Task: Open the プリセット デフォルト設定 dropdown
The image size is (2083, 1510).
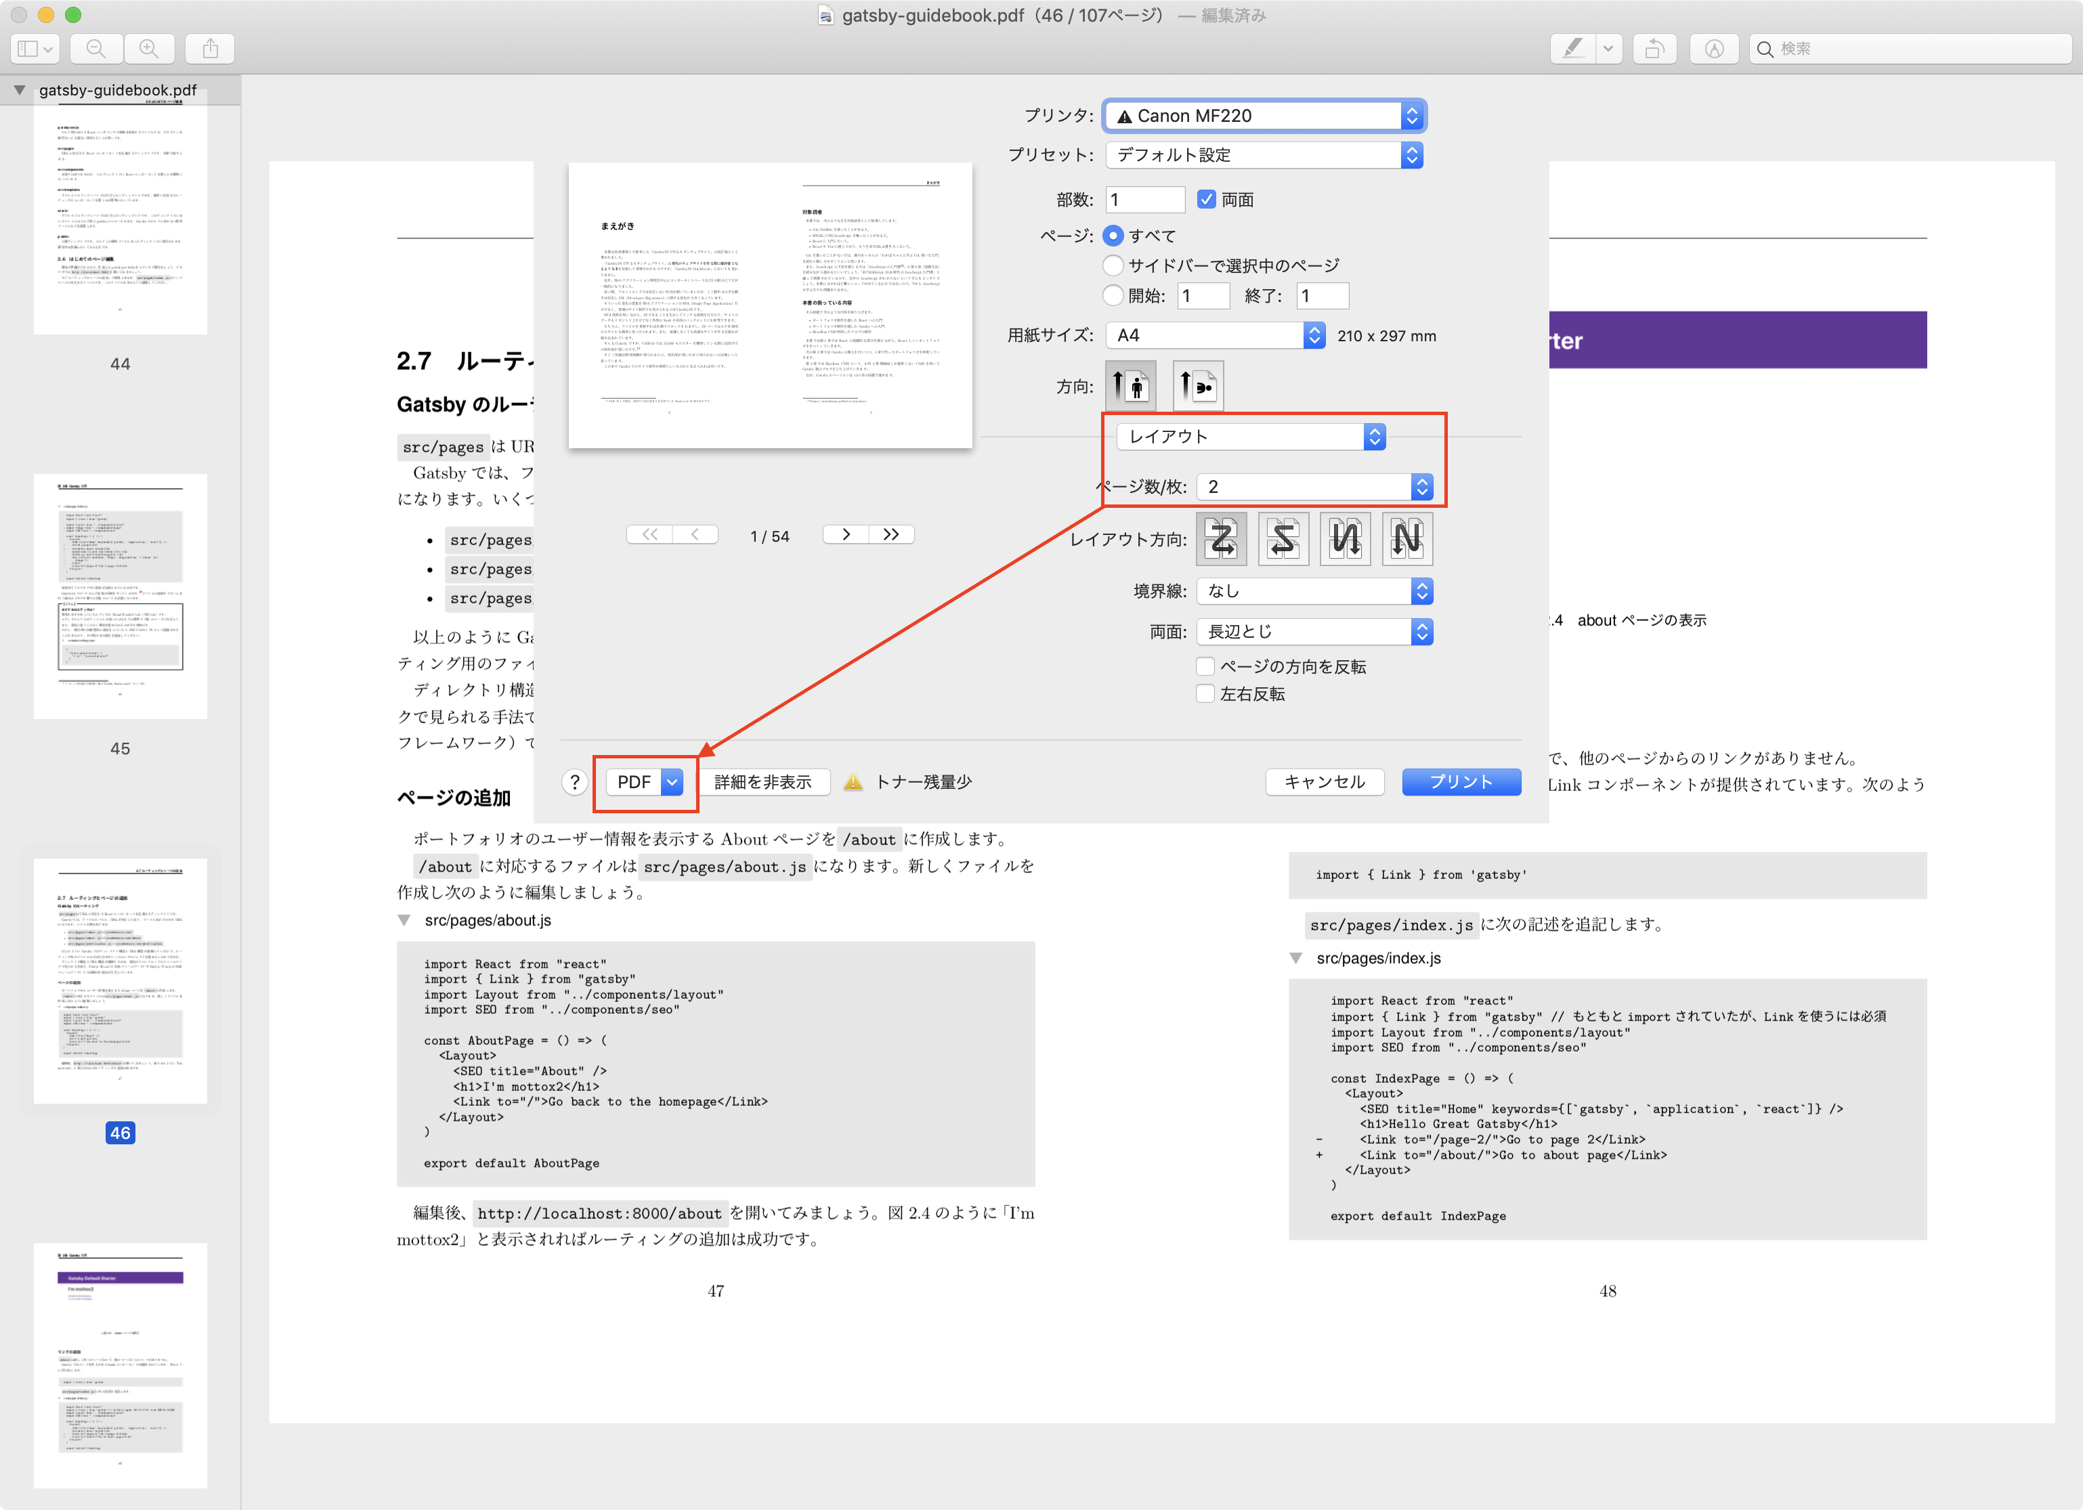Action: (x=1265, y=155)
